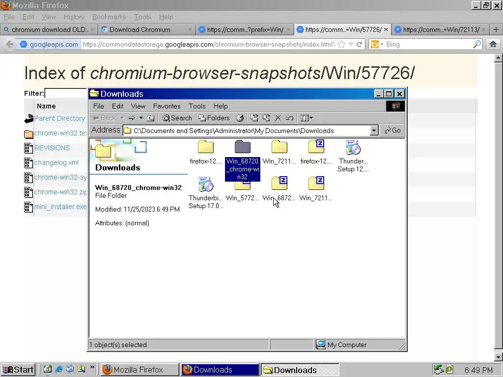Open the Edit menu in Downloads window
This screenshot has width=503, height=377.
117,106
